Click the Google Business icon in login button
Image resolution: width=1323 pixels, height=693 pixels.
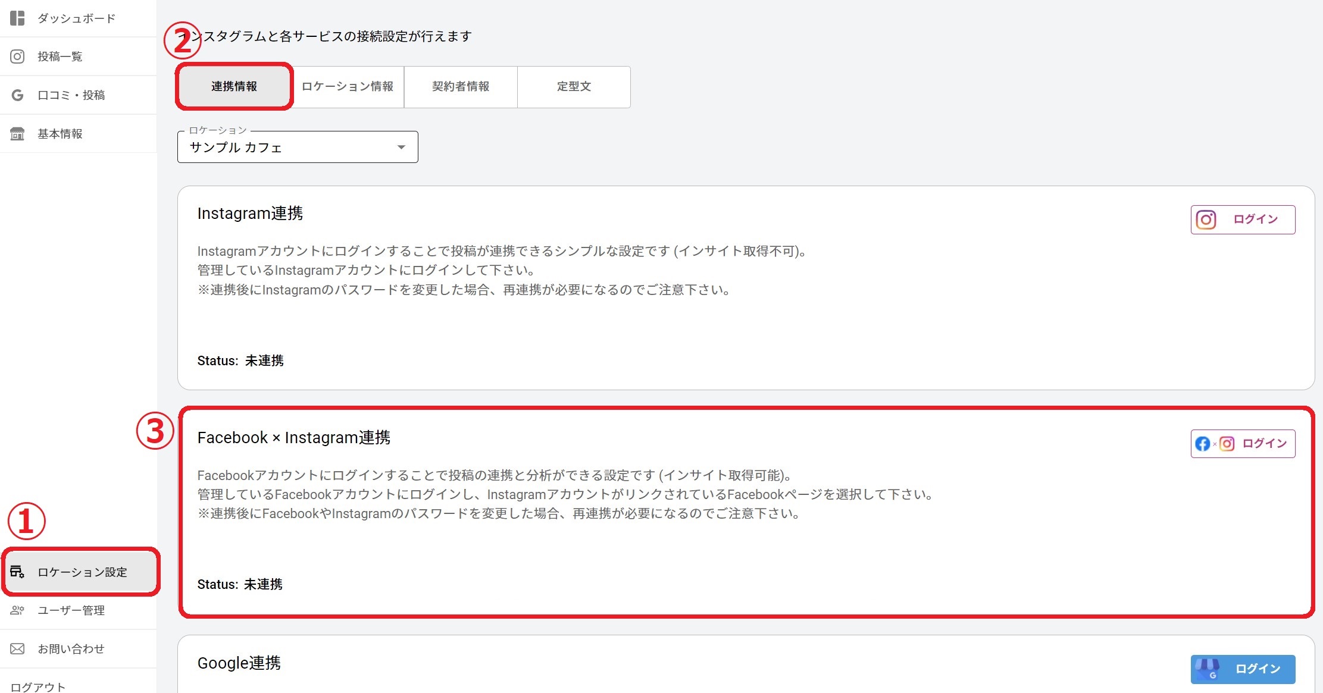(1208, 669)
